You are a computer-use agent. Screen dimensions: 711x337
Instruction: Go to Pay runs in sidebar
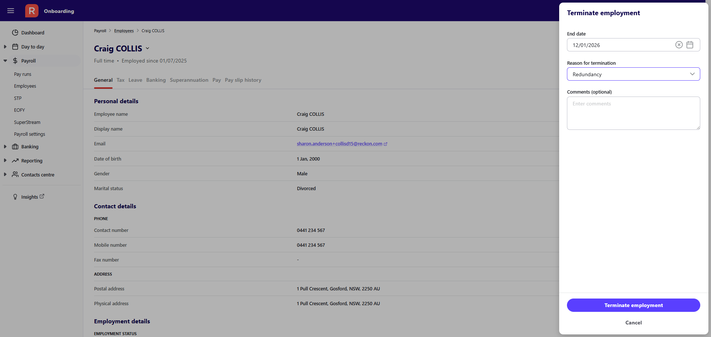tap(23, 74)
